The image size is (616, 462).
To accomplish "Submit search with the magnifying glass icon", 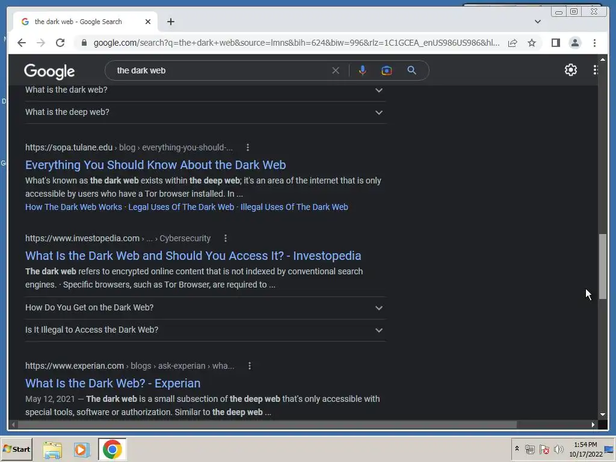I will 411,70.
